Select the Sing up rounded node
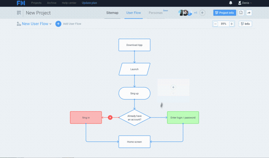The image size is (269, 158). tap(134, 93)
